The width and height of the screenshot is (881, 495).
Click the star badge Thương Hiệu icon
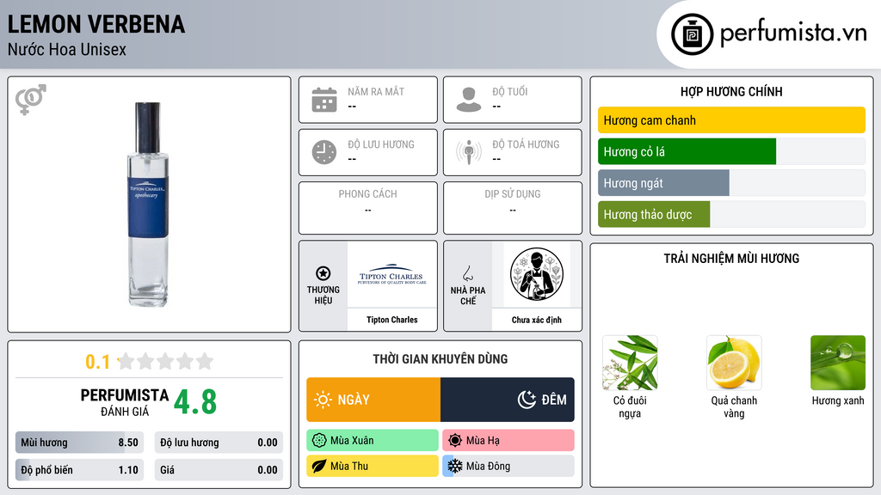click(323, 273)
